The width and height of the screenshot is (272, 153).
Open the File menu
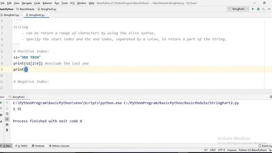point(3,3)
